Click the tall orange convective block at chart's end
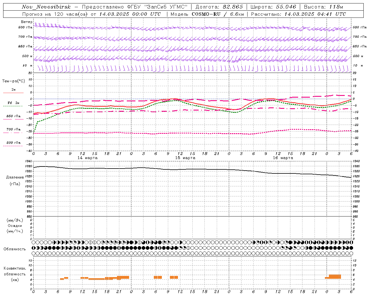368x294 pixels. click(x=335, y=277)
